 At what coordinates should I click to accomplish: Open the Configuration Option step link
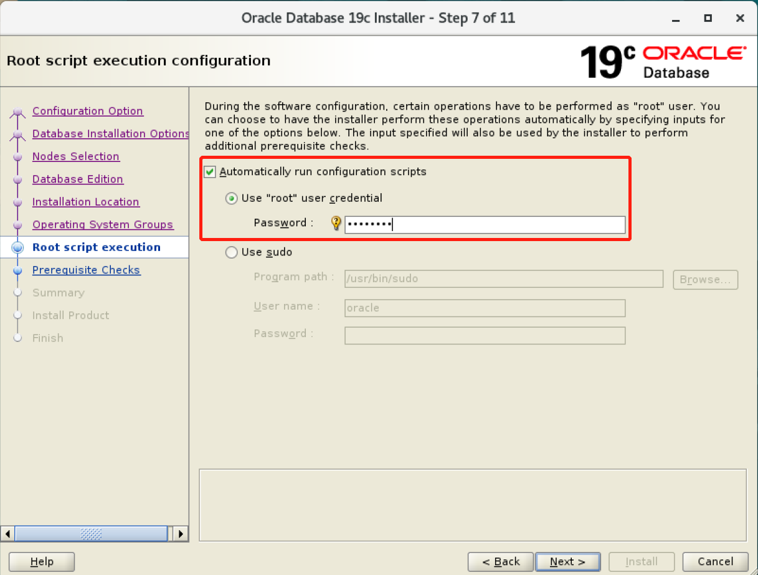88,111
